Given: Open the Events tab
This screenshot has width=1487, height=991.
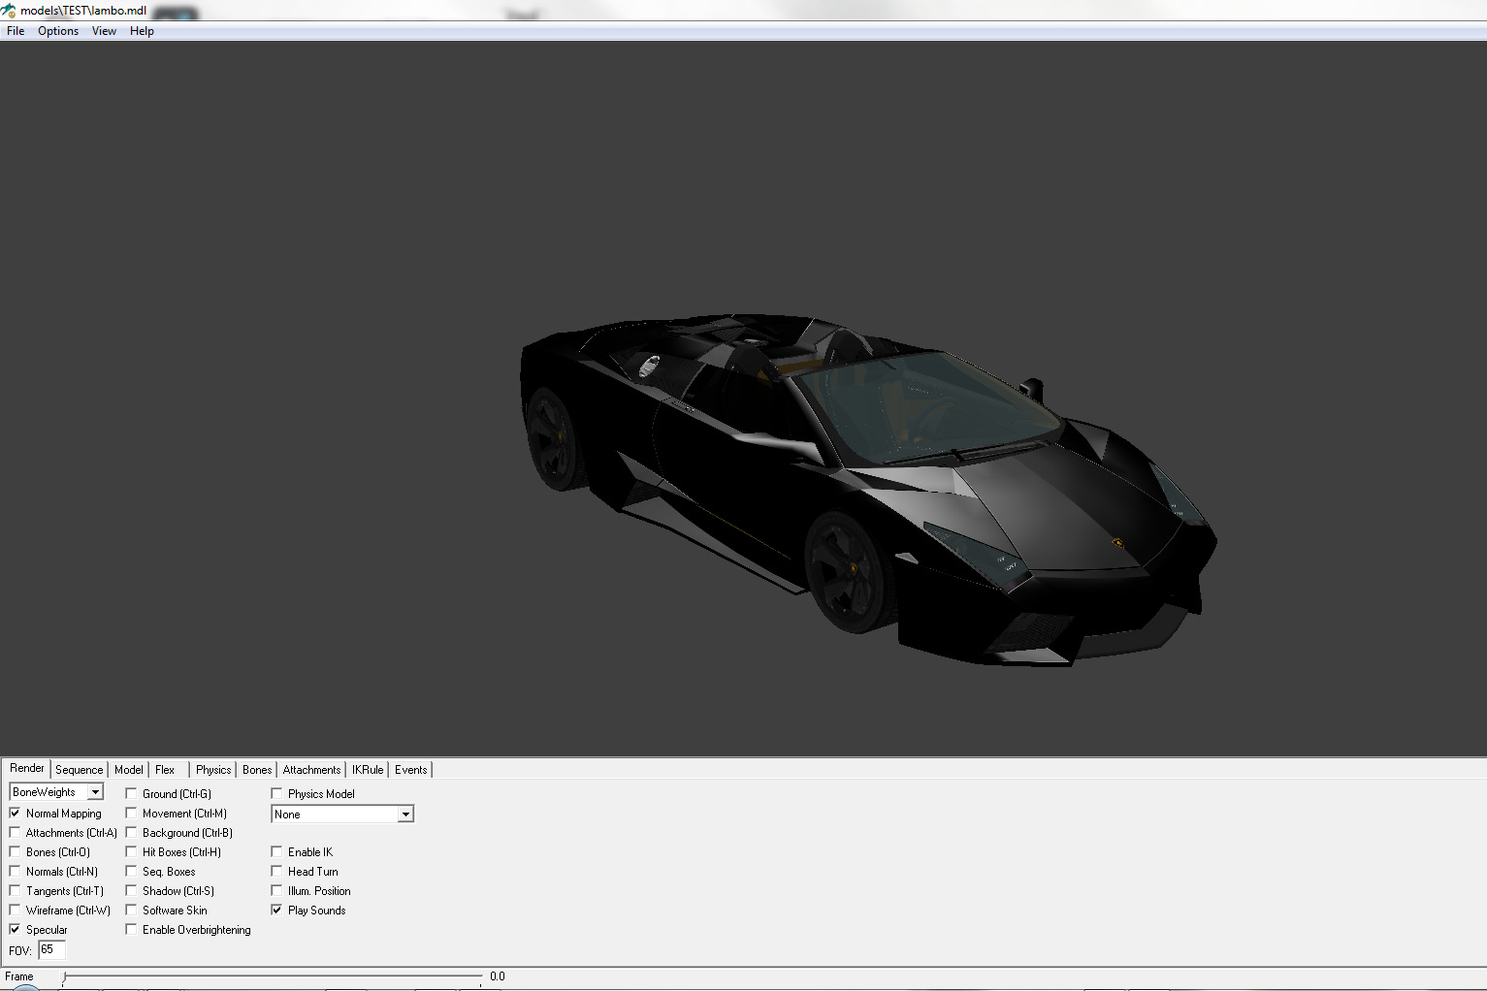Looking at the screenshot, I should pyautogui.click(x=410, y=770).
